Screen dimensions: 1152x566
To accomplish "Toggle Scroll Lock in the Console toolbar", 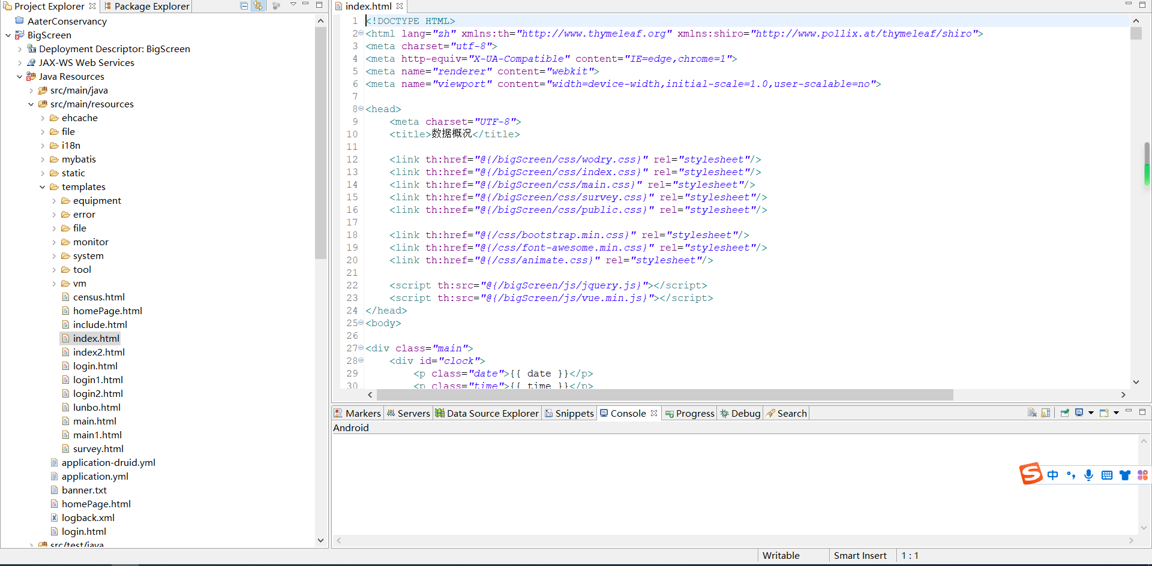I will pyautogui.click(x=1046, y=413).
